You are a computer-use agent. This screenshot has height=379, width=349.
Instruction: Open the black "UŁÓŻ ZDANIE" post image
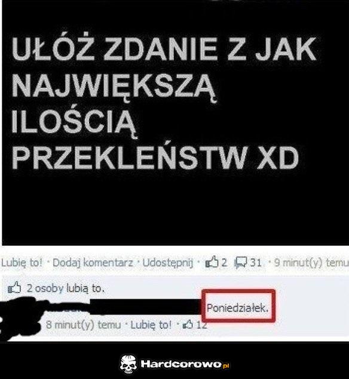pyautogui.click(x=176, y=123)
